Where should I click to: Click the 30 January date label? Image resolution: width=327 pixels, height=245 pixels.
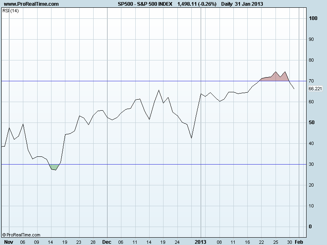click(289, 242)
